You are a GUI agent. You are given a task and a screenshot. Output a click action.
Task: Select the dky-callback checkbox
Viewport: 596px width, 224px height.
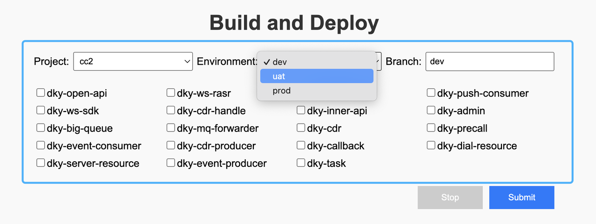(301, 145)
